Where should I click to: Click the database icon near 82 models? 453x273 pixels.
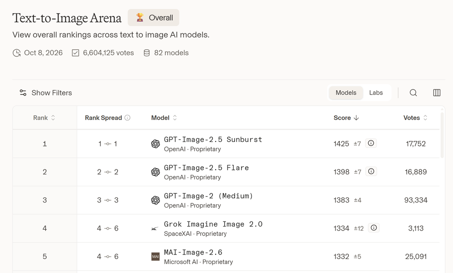tap(146, 53)
